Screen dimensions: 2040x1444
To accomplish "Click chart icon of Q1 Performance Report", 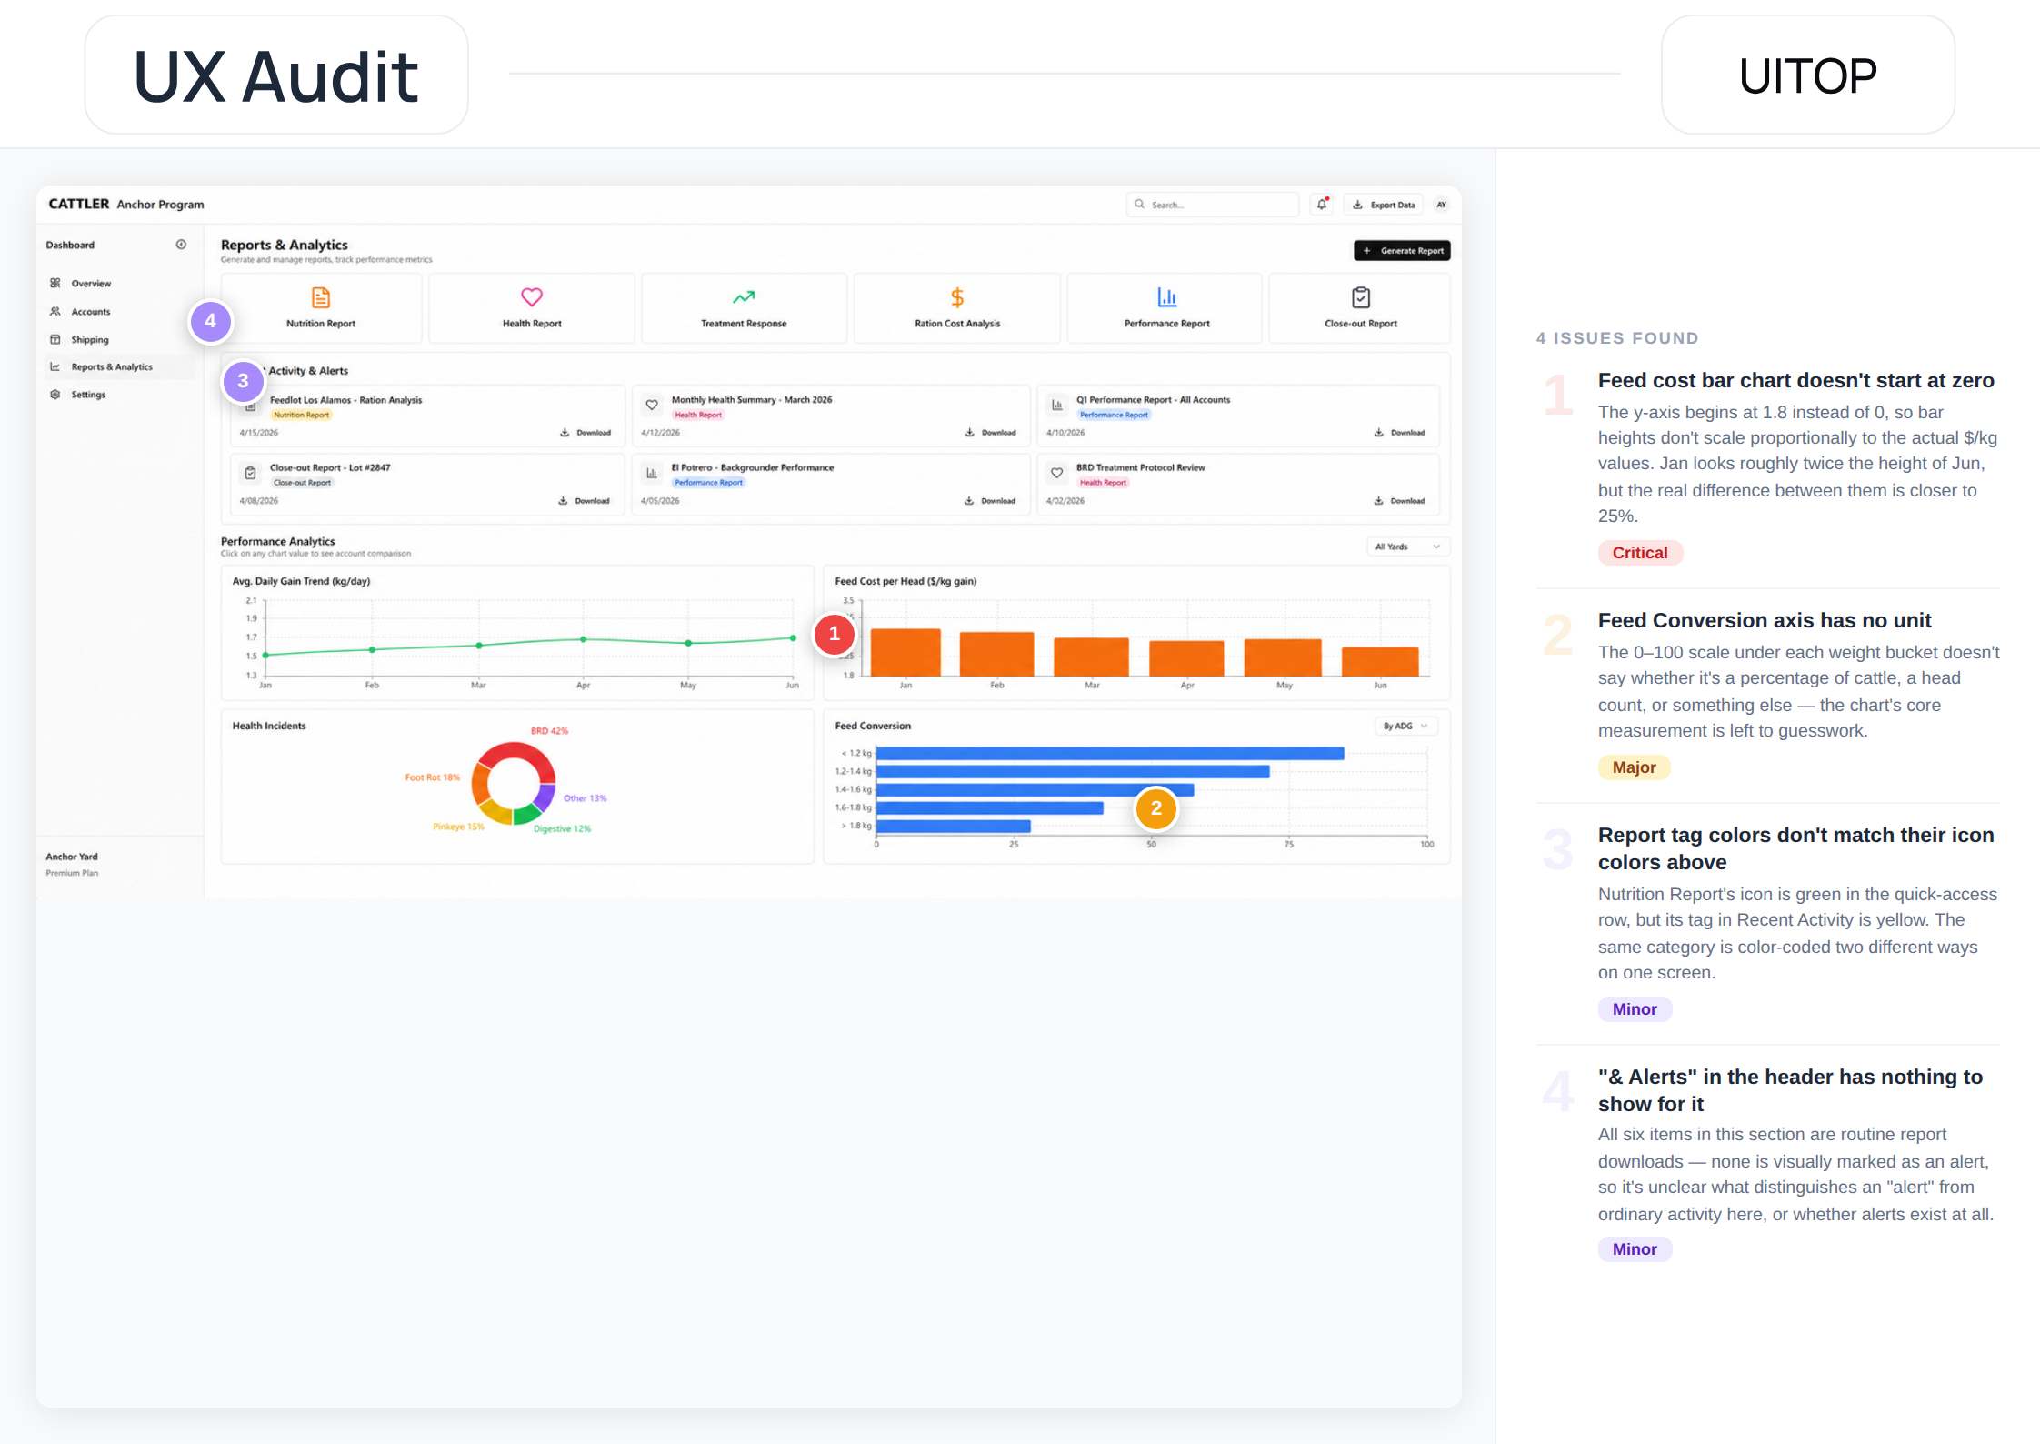I will click(x=1056, y=406).
